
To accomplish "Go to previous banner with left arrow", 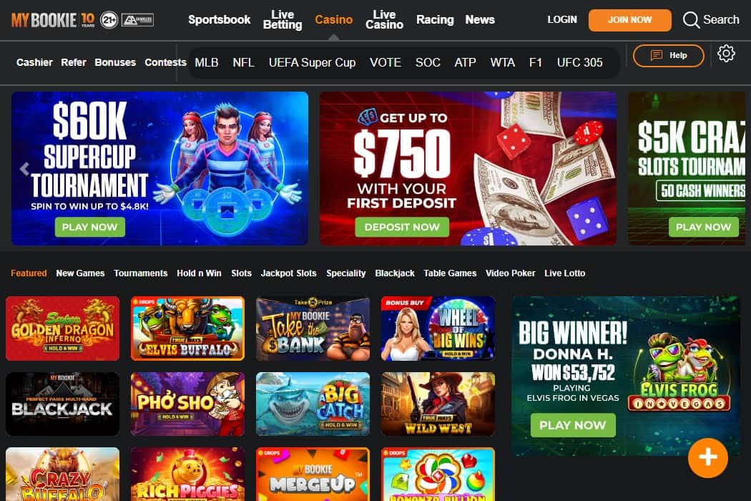I will pyautogui.click(x=24, y=168).
